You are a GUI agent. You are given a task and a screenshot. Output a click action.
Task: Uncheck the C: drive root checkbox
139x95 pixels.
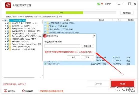coord(5,20)
